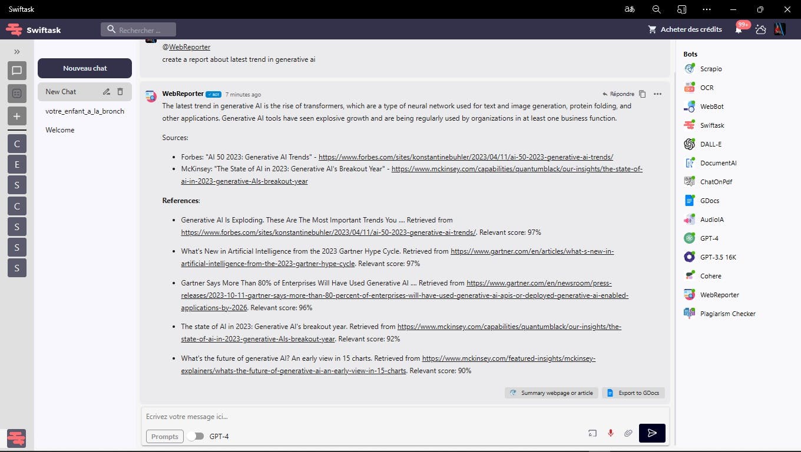Select the OCR bot
801x452 pixels.
click(699, 88)
